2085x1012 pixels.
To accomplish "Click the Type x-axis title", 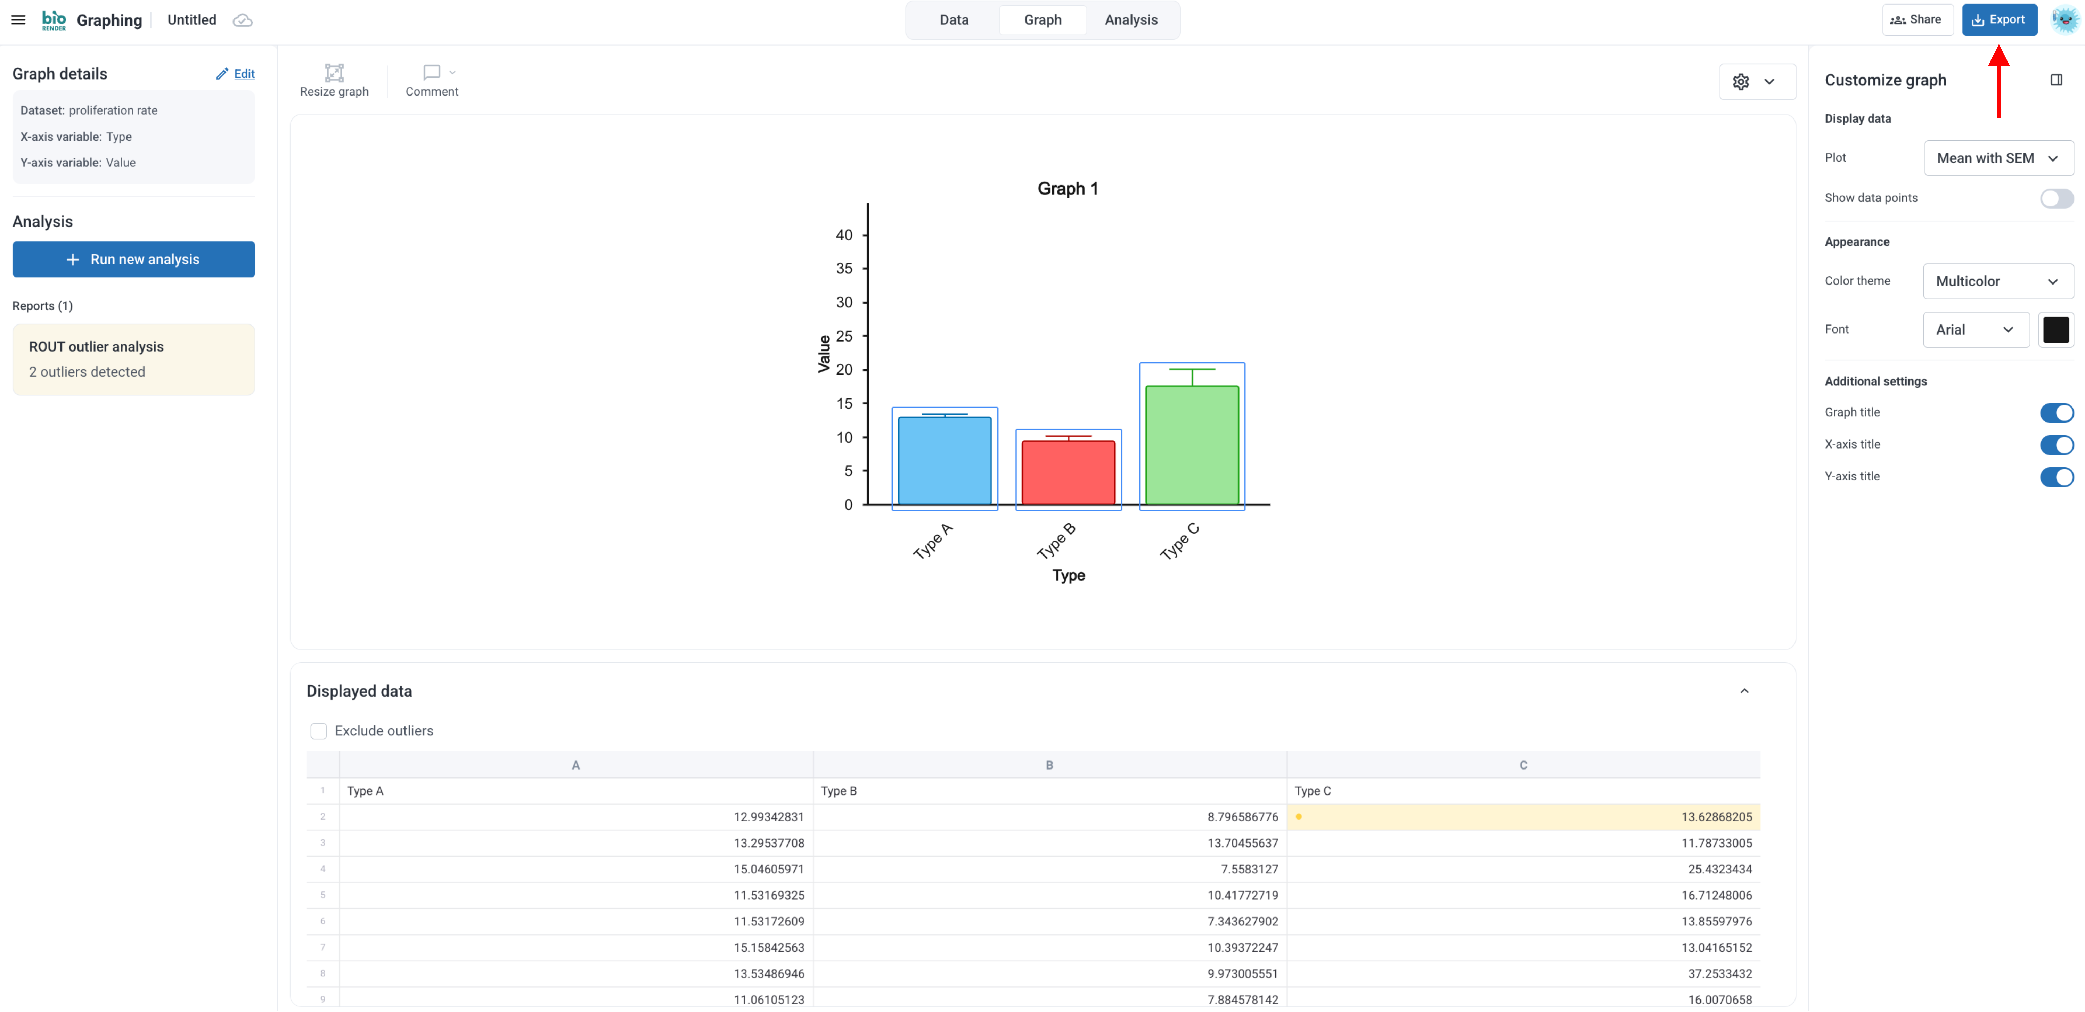I will coord(1069,575).
